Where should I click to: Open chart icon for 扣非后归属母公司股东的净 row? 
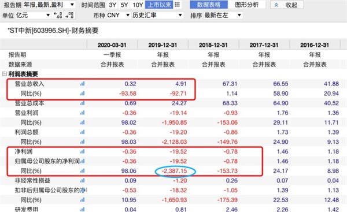click(x=83, y=190)
